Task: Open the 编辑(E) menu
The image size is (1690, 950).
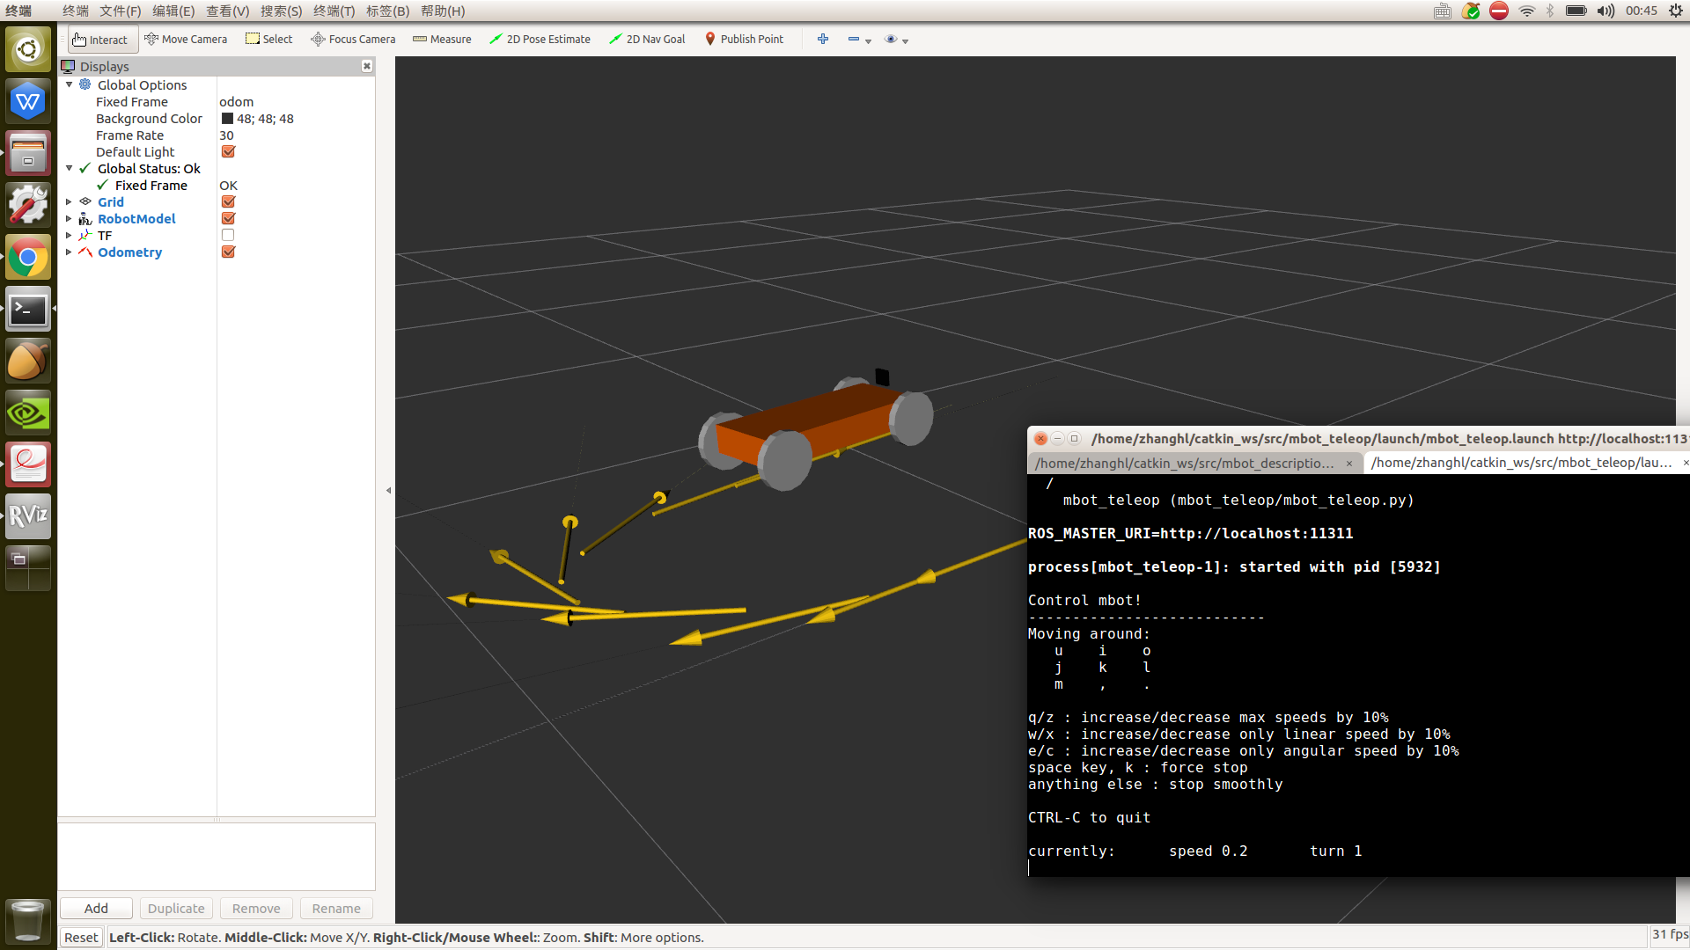Action: 173,11
